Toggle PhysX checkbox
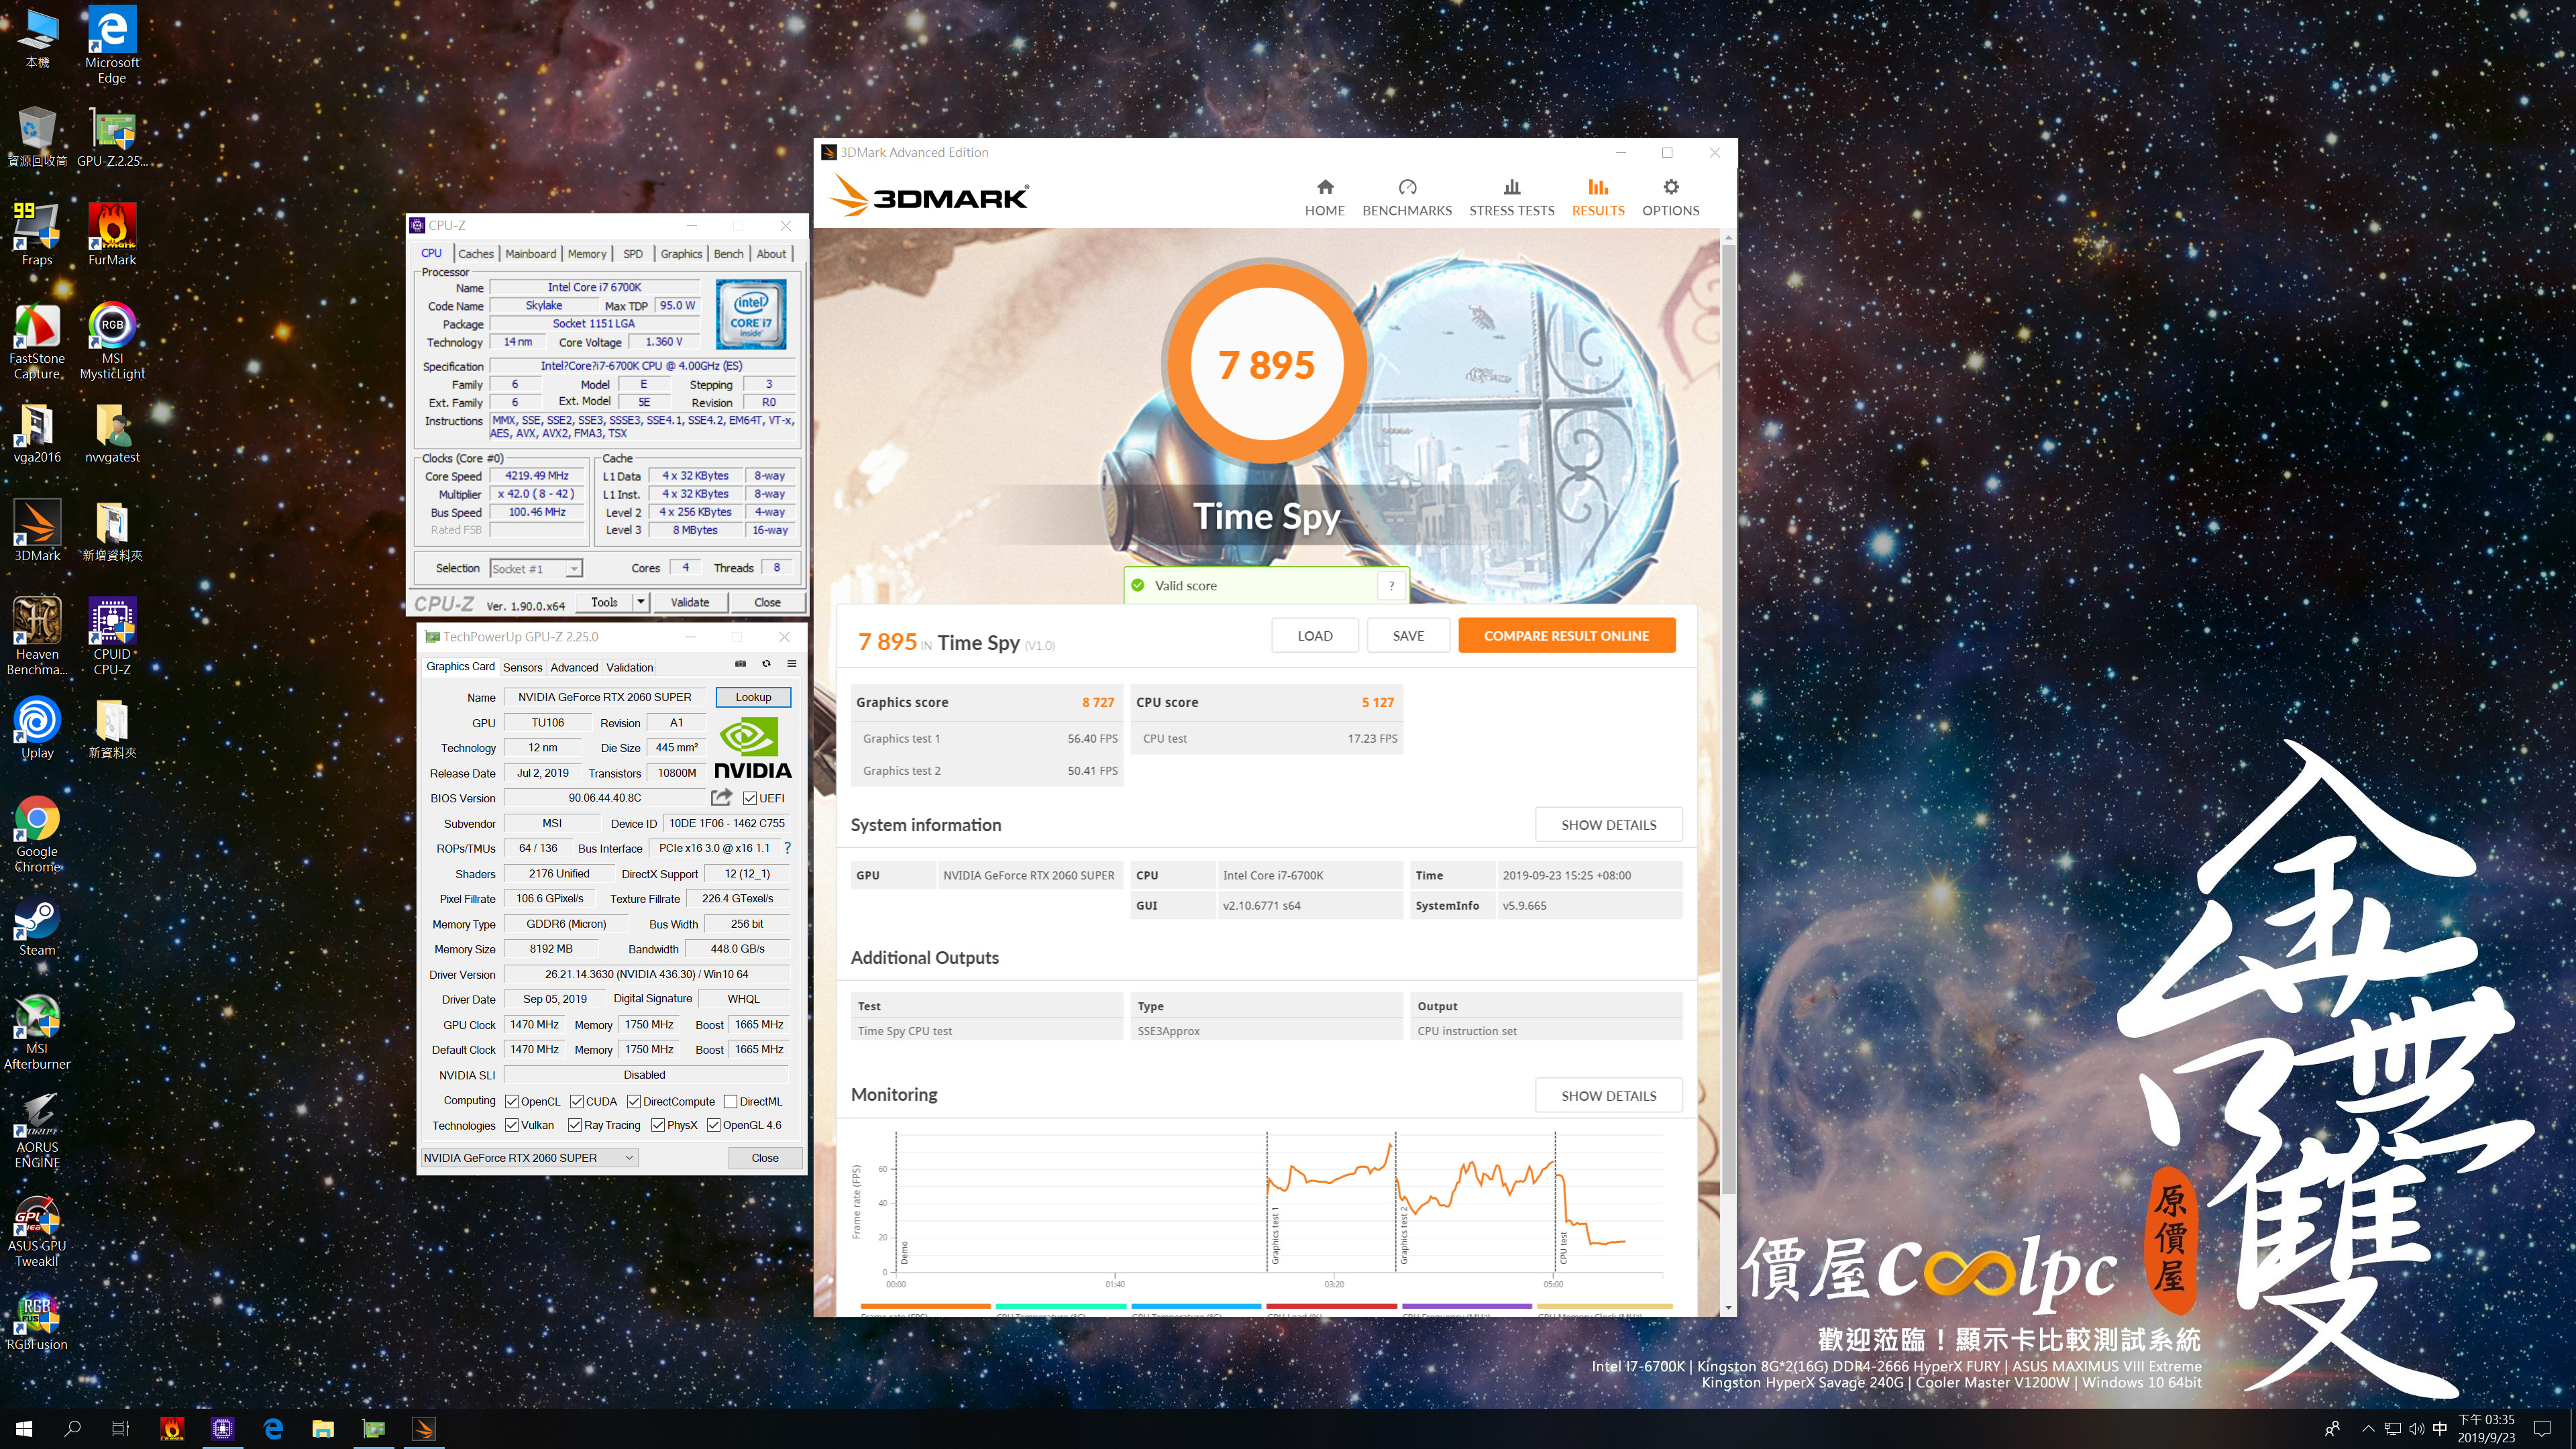This screenshot has height=1449, width=2576. 658,1125
